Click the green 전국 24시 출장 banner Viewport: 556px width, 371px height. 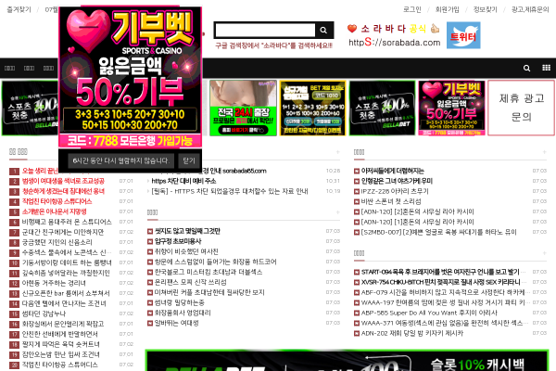coord(243,108)
